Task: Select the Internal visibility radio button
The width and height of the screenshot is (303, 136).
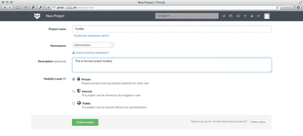Action: click(x=73, y=91)
